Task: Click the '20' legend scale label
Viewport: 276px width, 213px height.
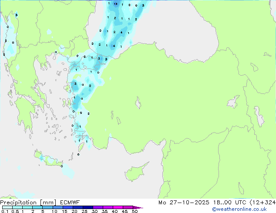Action: click(x=74, y=211)
